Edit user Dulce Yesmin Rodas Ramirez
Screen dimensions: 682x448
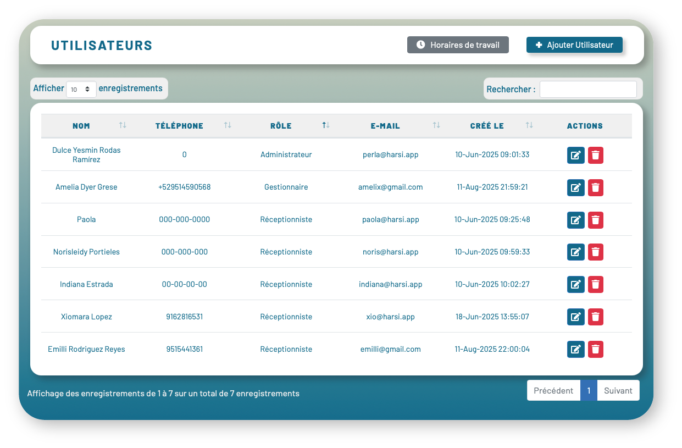(x=575, y=156)
